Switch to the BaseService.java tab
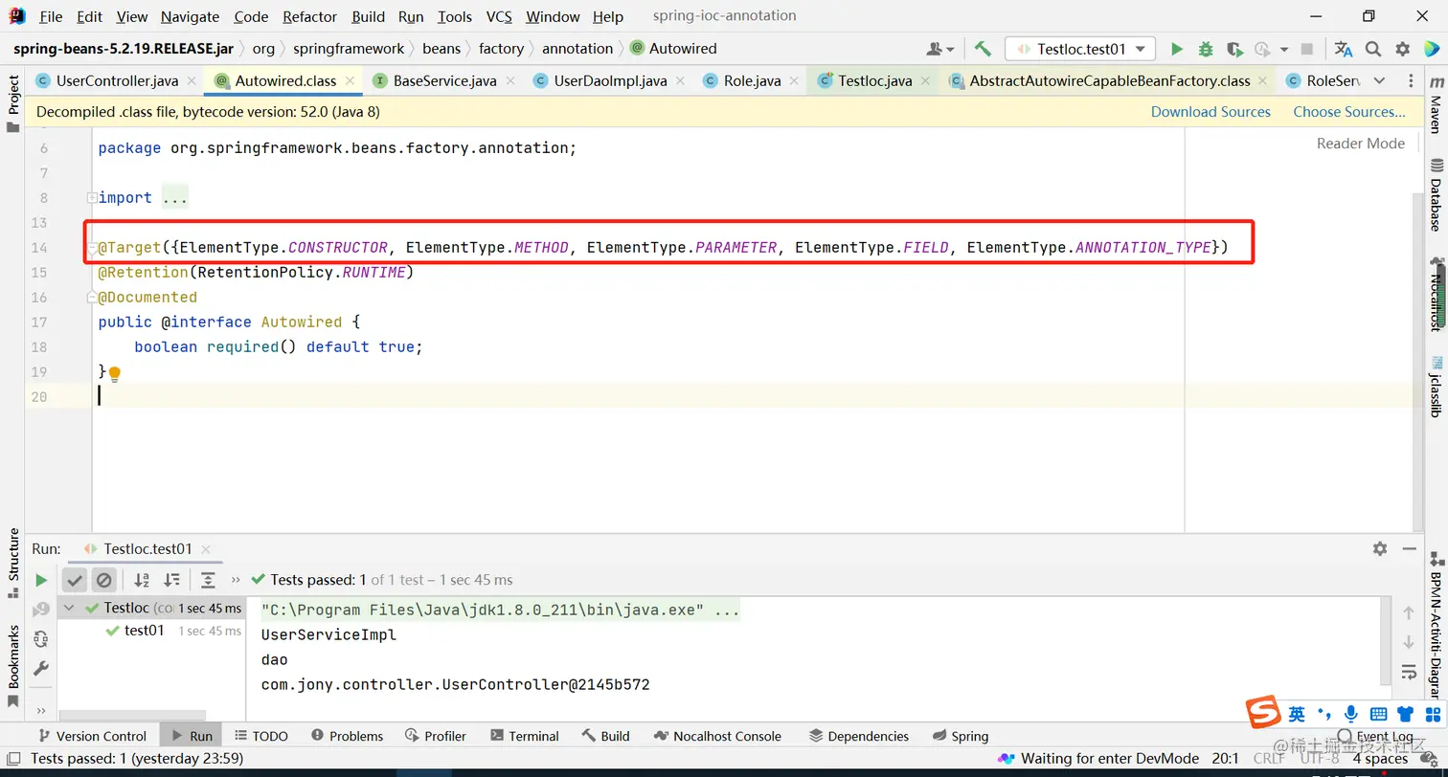 coord(444,81)
